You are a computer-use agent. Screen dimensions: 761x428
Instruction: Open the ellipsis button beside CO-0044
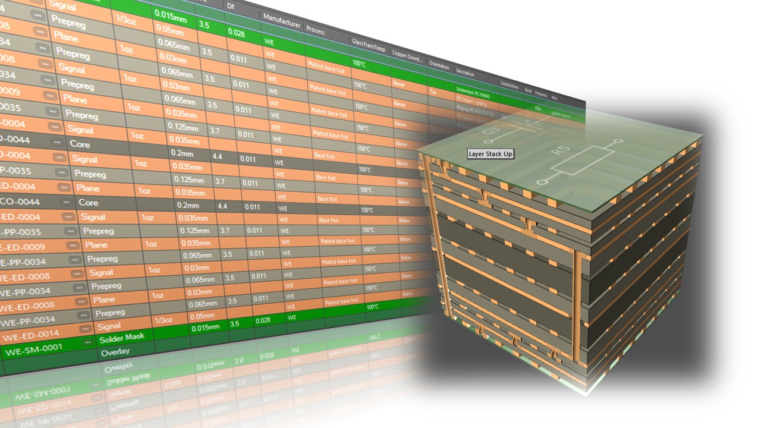coord(66,202)
